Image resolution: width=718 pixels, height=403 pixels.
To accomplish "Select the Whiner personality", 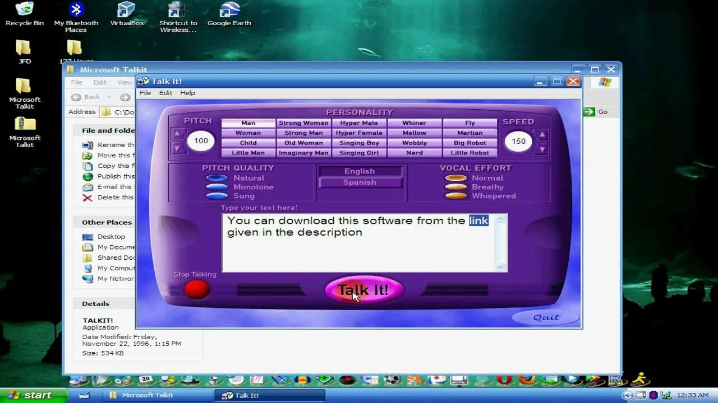I will coord(415,123).
